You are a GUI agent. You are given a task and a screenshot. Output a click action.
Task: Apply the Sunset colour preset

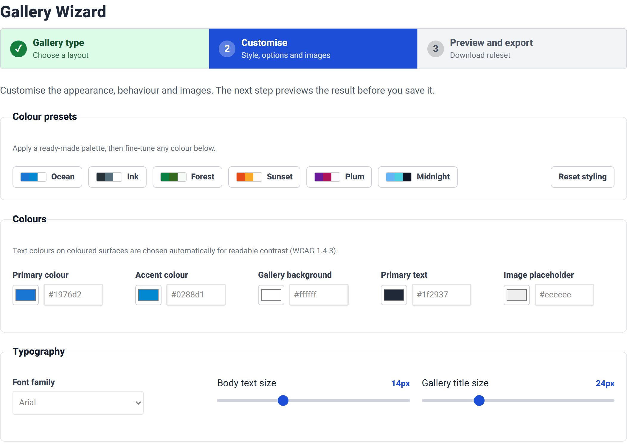[x=264, y=177]
